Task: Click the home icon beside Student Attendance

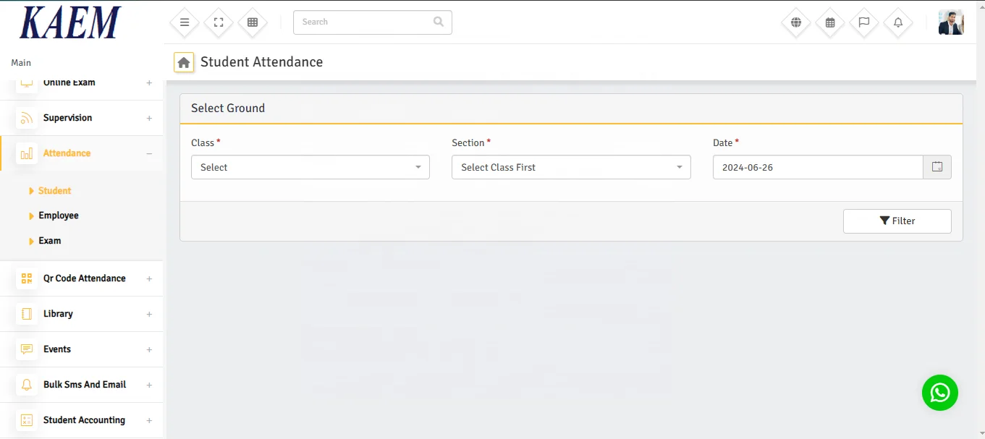Action: click(x=184, y=62)
